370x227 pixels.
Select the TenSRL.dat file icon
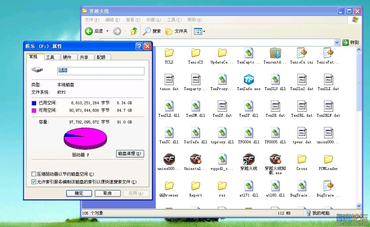(302, 106)
